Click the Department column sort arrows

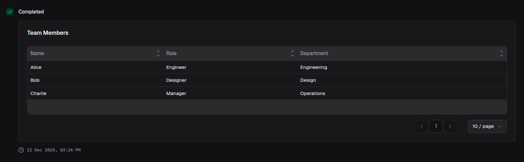coord(501,53)
